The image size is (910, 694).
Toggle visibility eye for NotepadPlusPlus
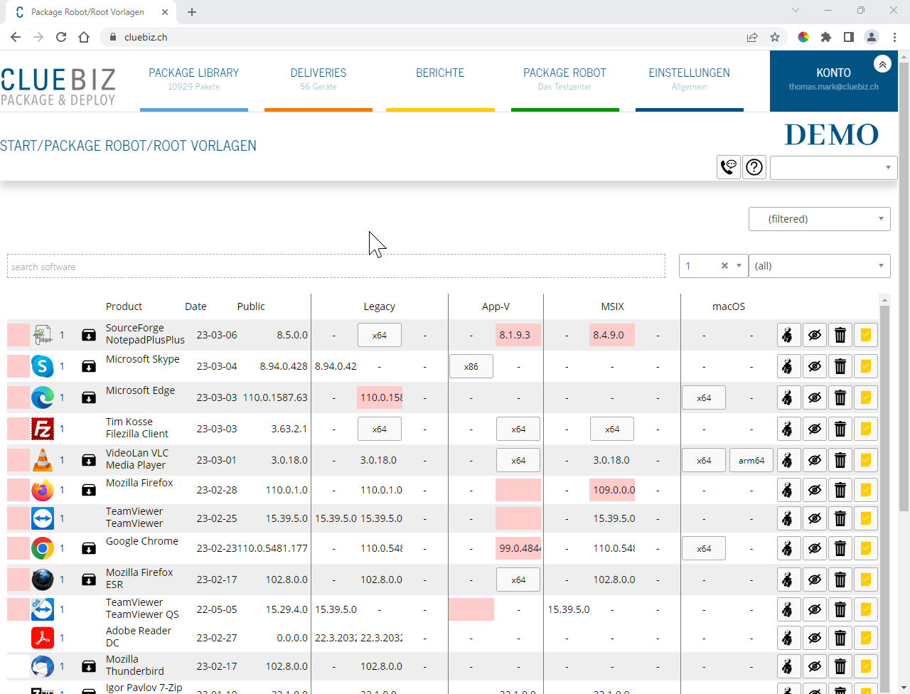click(x=814, y=335)
